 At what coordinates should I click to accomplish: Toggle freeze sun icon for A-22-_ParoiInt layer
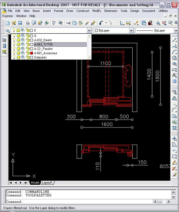point(18,49)
